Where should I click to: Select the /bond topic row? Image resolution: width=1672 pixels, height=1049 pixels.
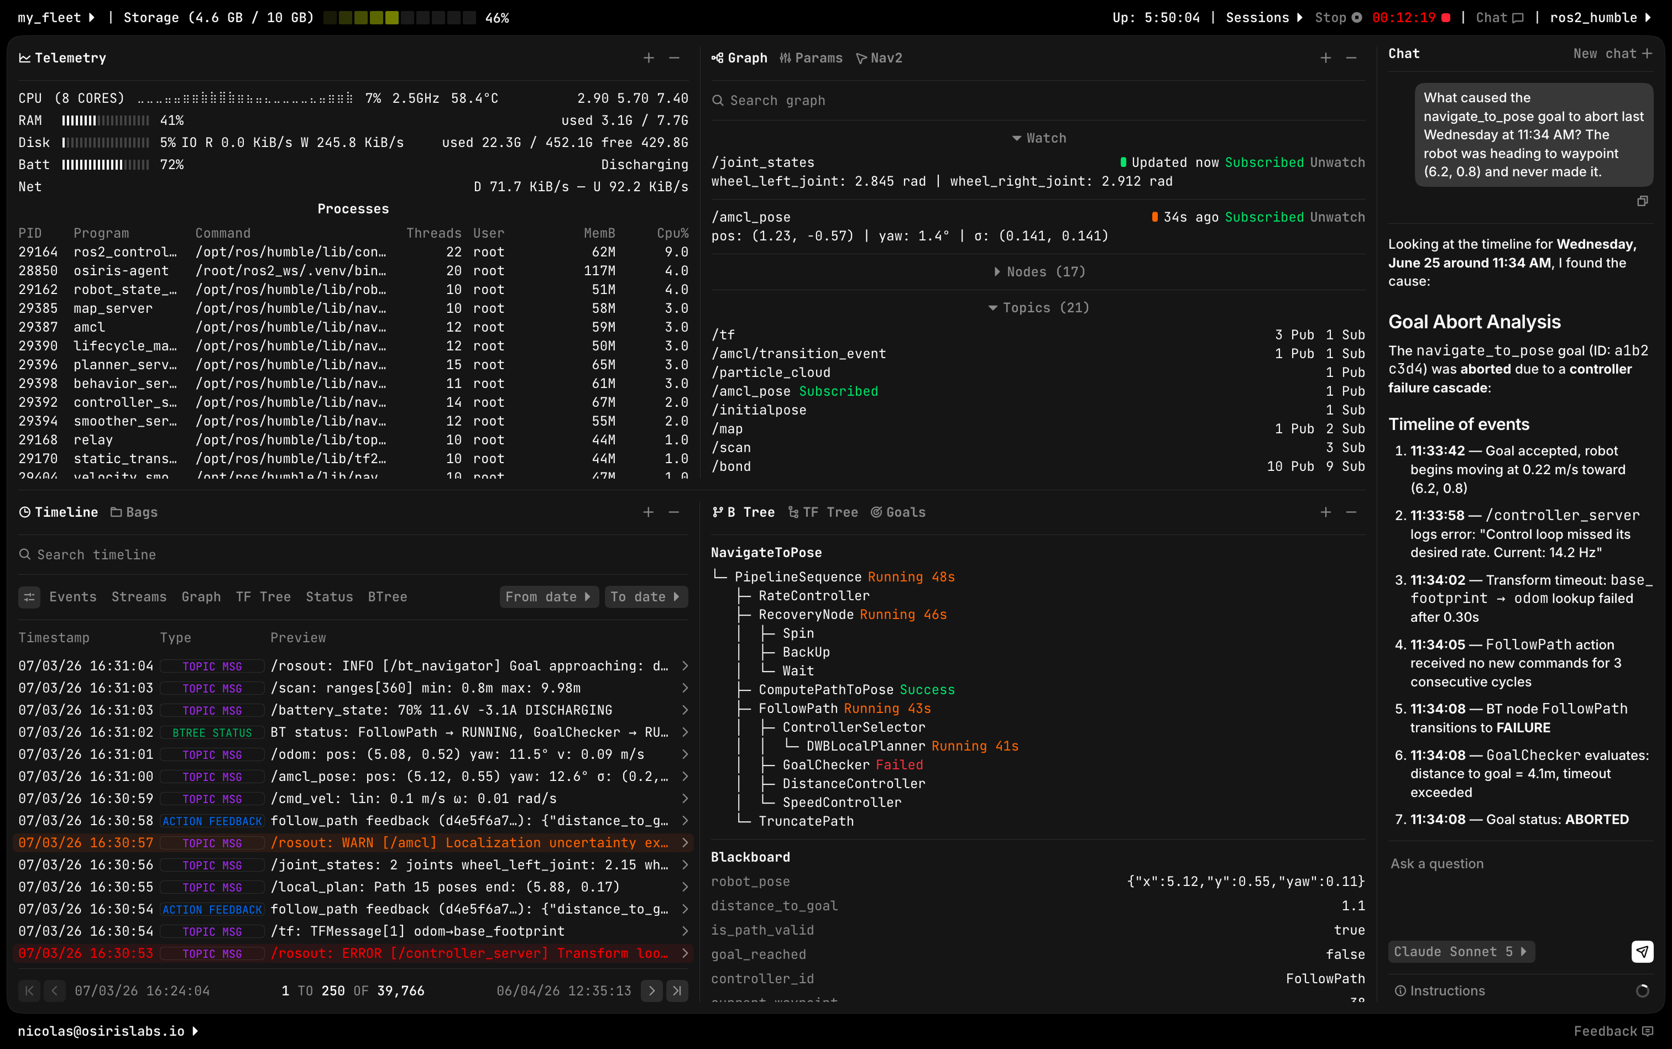point(1038,466)
